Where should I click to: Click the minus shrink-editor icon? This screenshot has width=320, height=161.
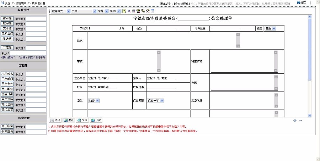click(300, 120)
